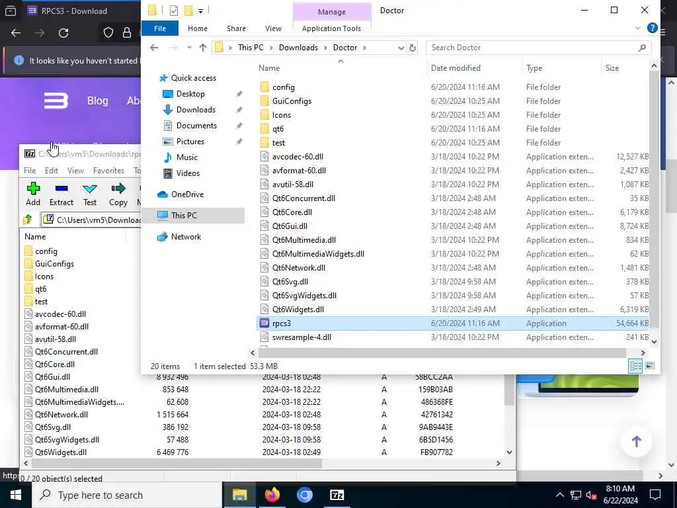
Task: Select OneDrive in navigation pane
Action: (x=187, y=194)
